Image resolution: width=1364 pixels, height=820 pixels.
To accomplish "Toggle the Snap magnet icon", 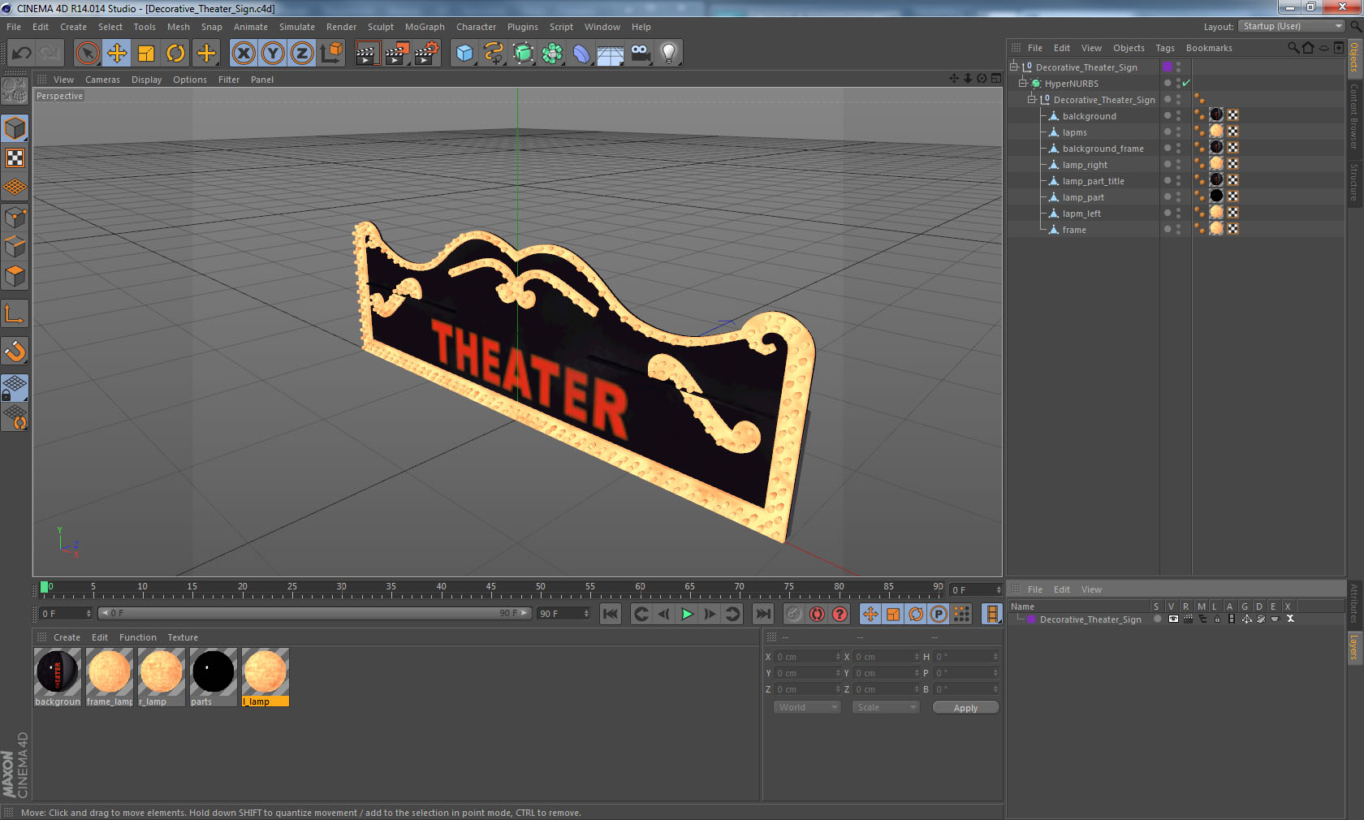I will (x=15, y=351).
